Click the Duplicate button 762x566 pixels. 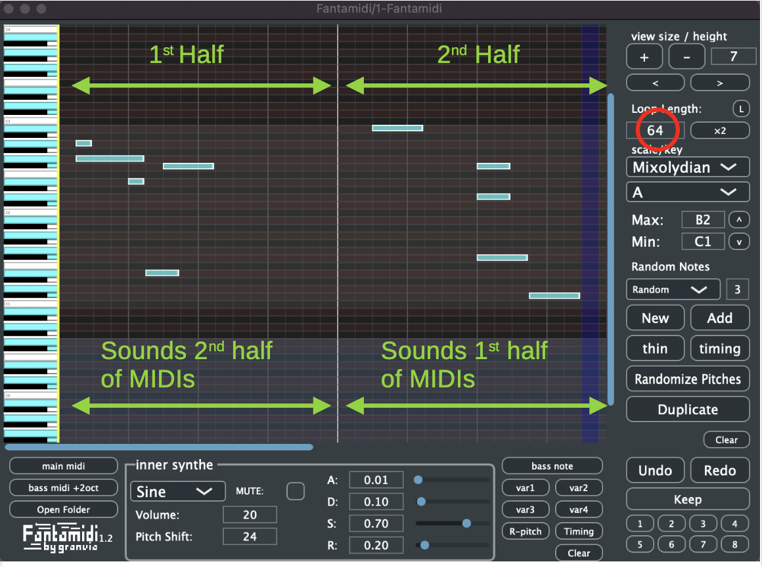click(688, 410)
